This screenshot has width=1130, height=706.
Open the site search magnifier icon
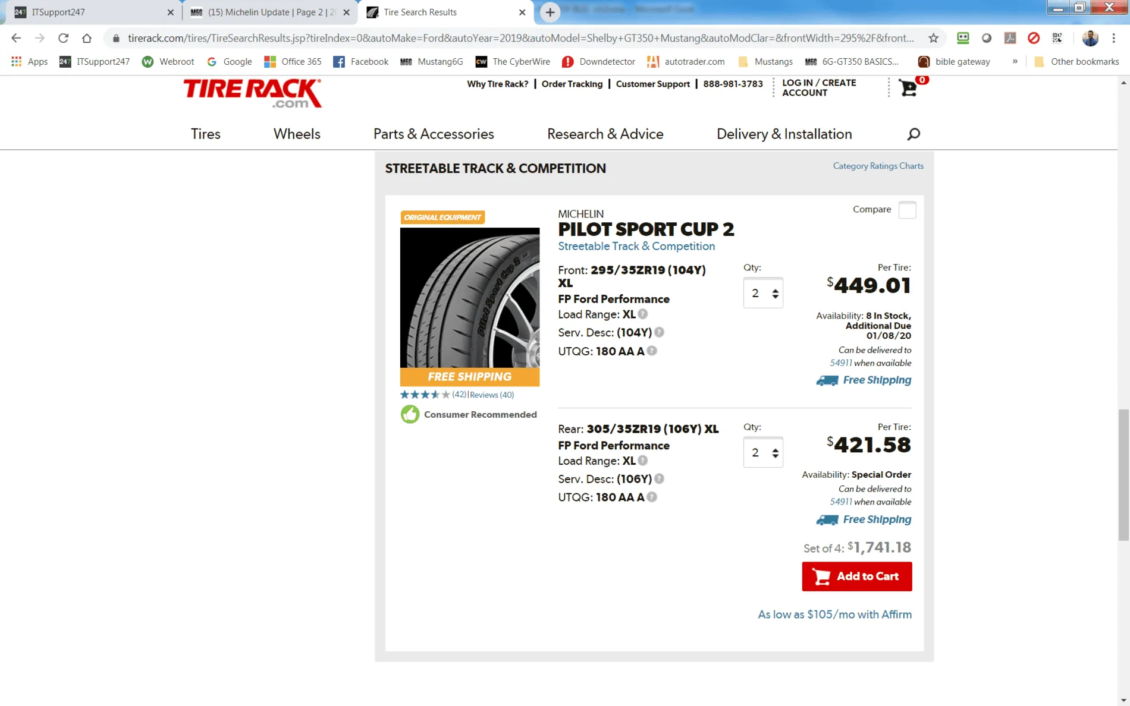914,134
